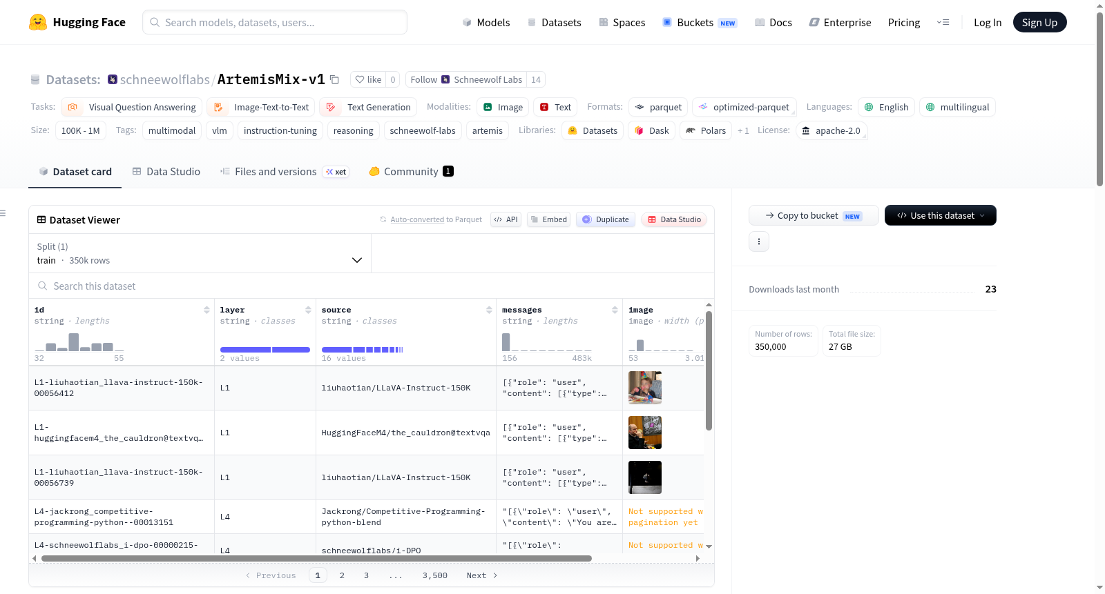The image size is (1105, 594).
Task: Go to the Next page of rows
Action: pyautogui.click(x=482, y=575)
